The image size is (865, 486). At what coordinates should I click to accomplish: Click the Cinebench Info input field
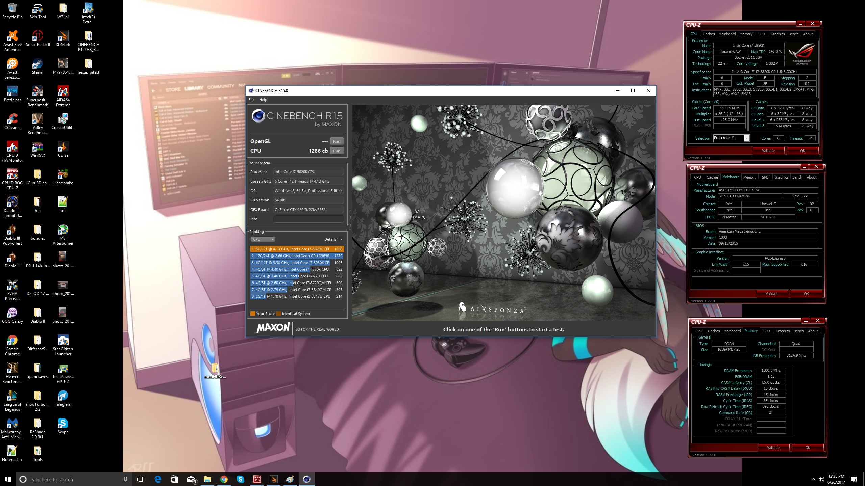click(x=308, y=219)
